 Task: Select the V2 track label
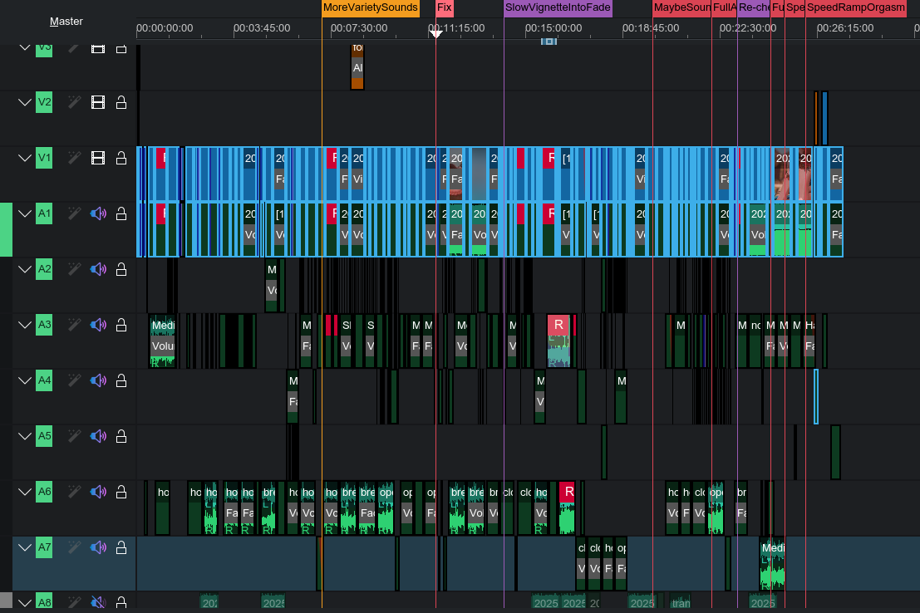point(44,102)
